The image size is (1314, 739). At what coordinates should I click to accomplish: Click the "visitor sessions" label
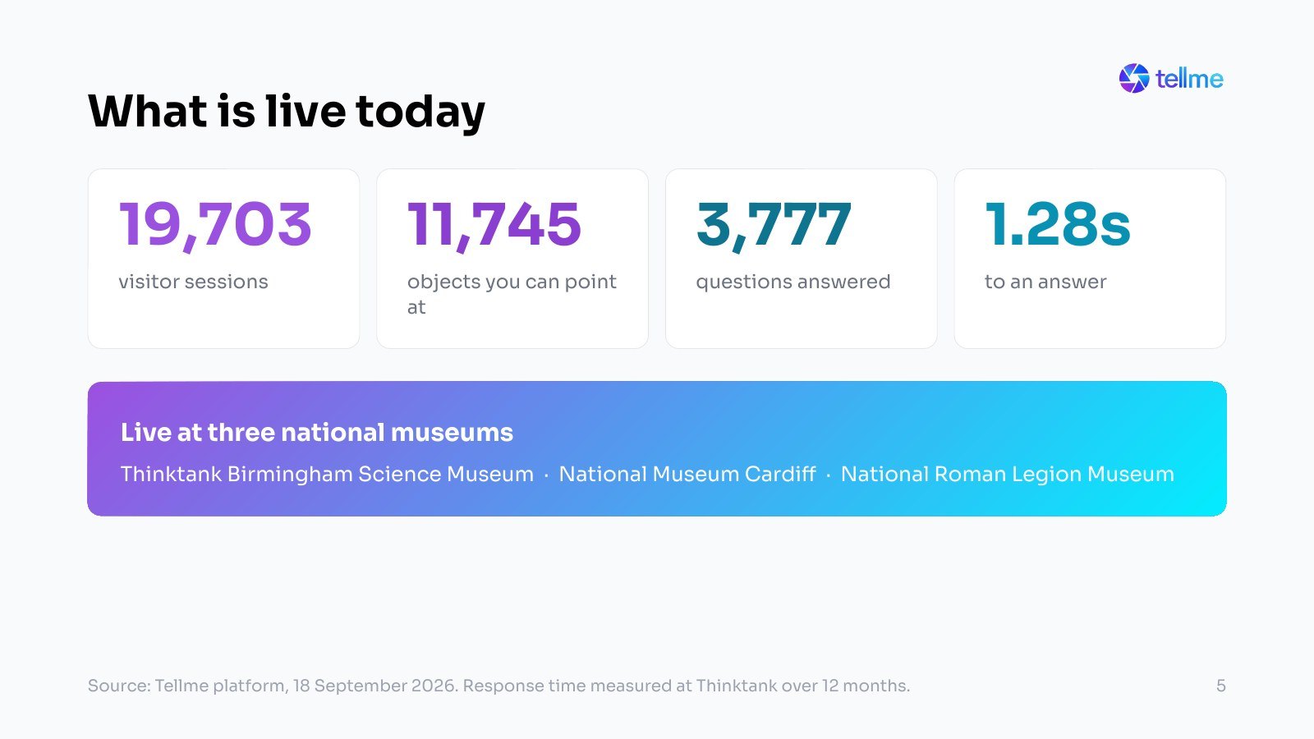tap(193, 282)
